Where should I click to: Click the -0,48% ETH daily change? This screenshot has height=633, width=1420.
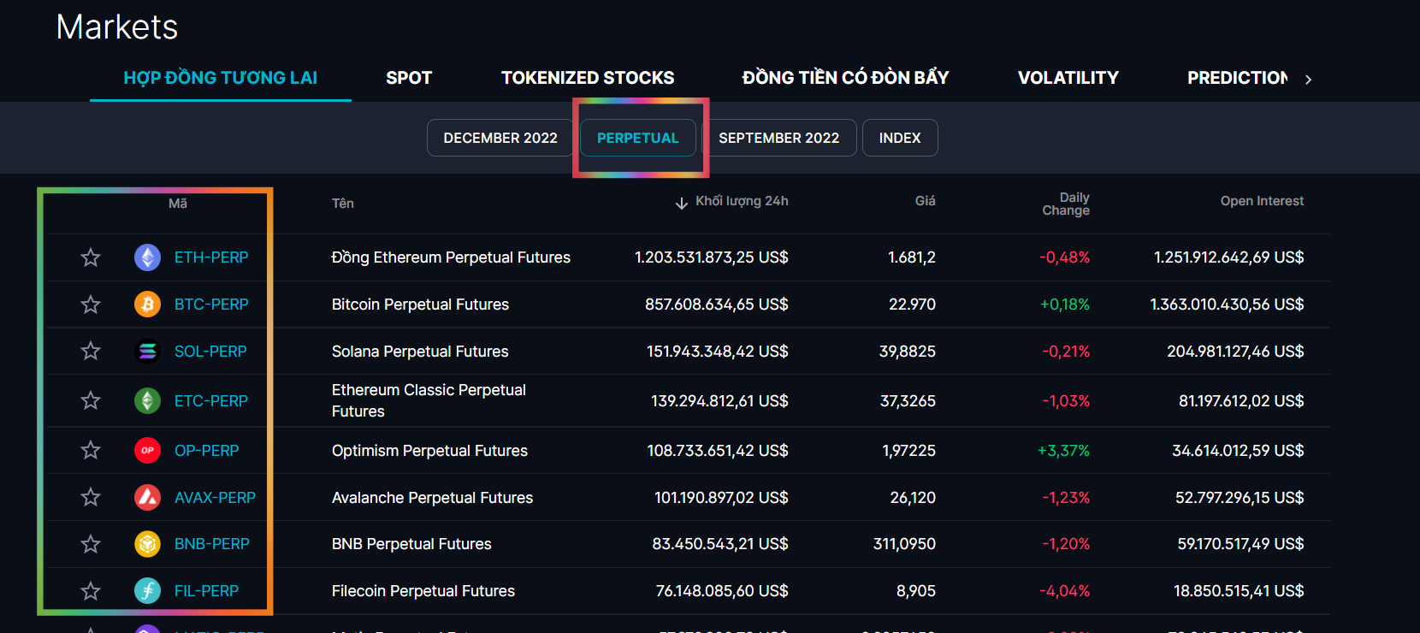[1064, 257]
